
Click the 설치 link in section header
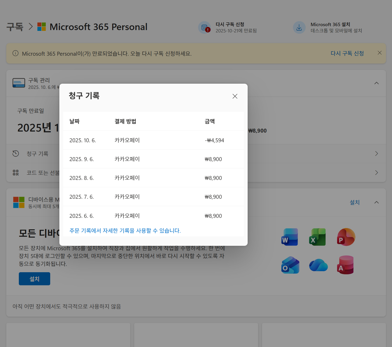click(x=355, y=202)
